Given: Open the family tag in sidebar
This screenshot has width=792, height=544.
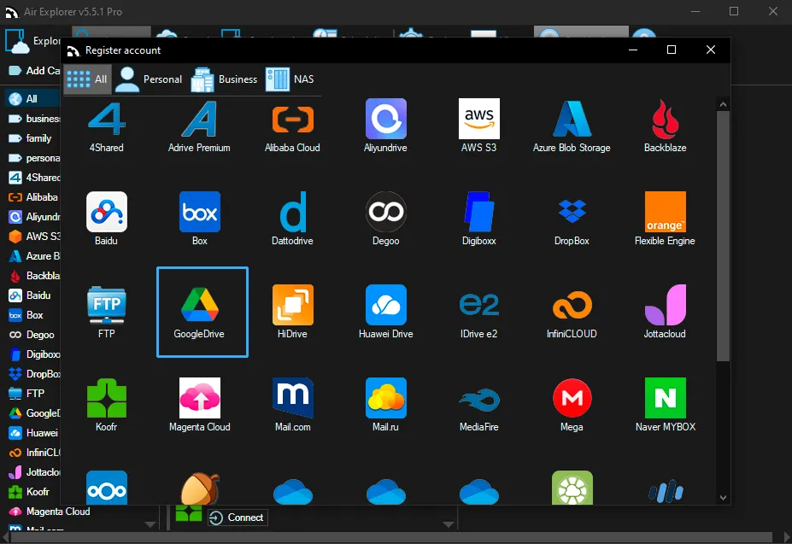Looking at the screenshot, I should [30, 137].
